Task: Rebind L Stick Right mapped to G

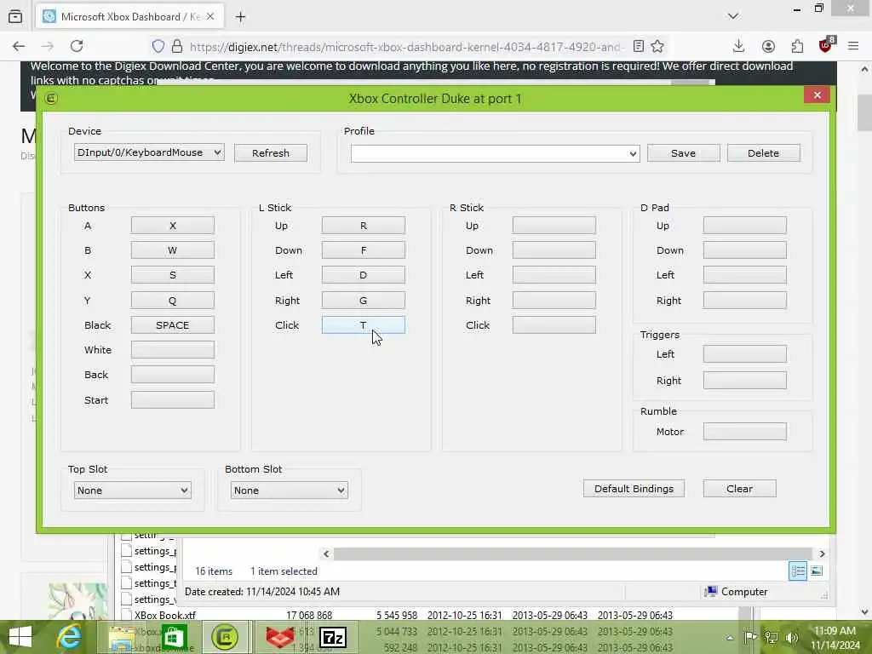Action: coord(363,301)
